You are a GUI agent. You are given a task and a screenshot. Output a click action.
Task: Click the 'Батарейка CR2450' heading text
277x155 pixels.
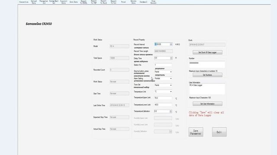39,24
